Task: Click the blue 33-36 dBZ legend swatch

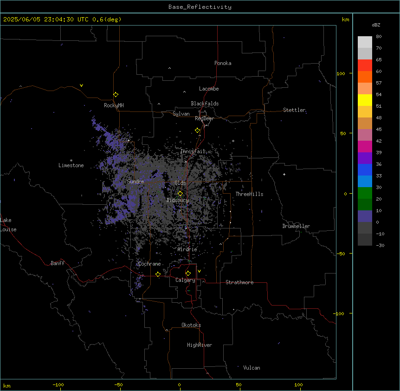Action: point(365,169)
